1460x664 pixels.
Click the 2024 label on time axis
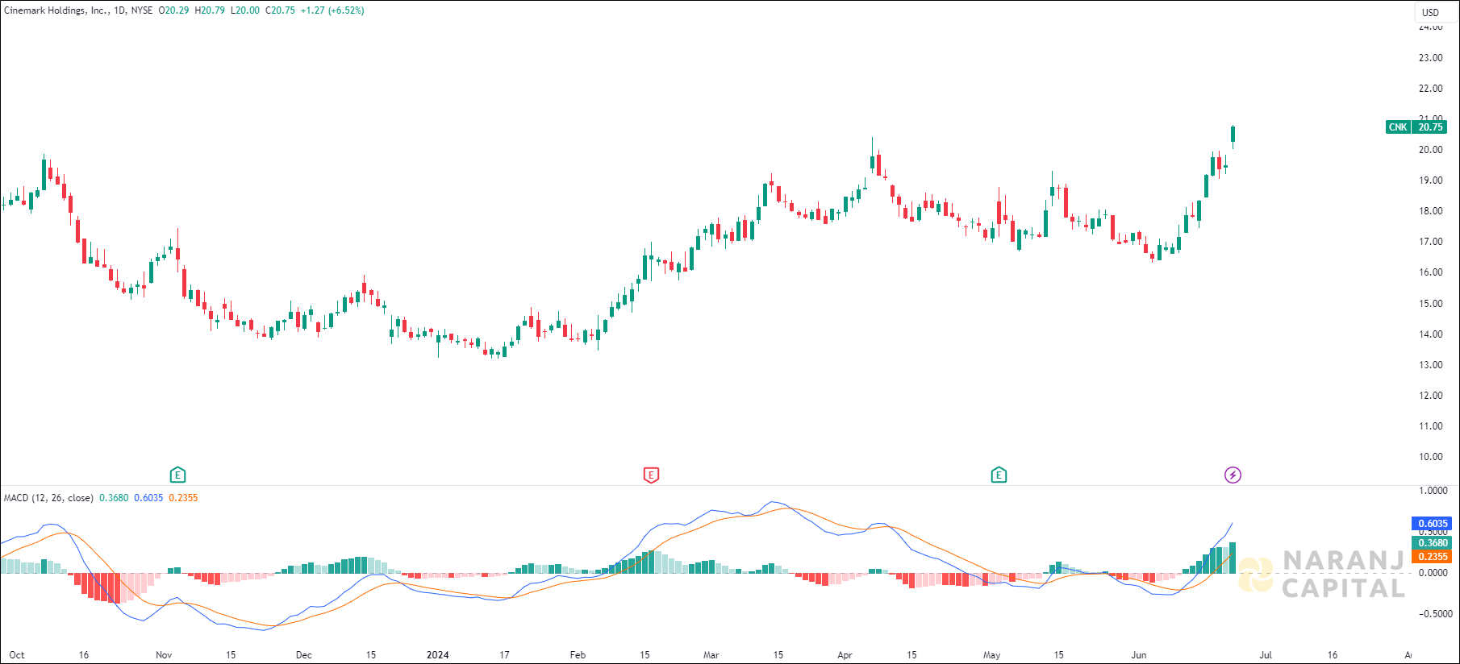[x=437, y=655]
